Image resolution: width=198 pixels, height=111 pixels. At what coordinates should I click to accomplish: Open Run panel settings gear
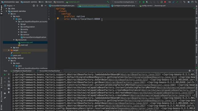pos(190,71)
